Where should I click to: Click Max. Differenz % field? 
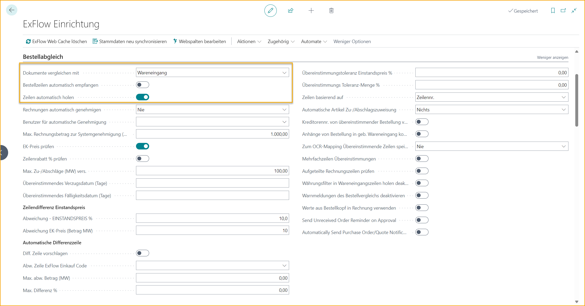212,290
